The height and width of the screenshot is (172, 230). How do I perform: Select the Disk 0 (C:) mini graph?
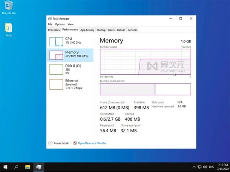point(56,69)
